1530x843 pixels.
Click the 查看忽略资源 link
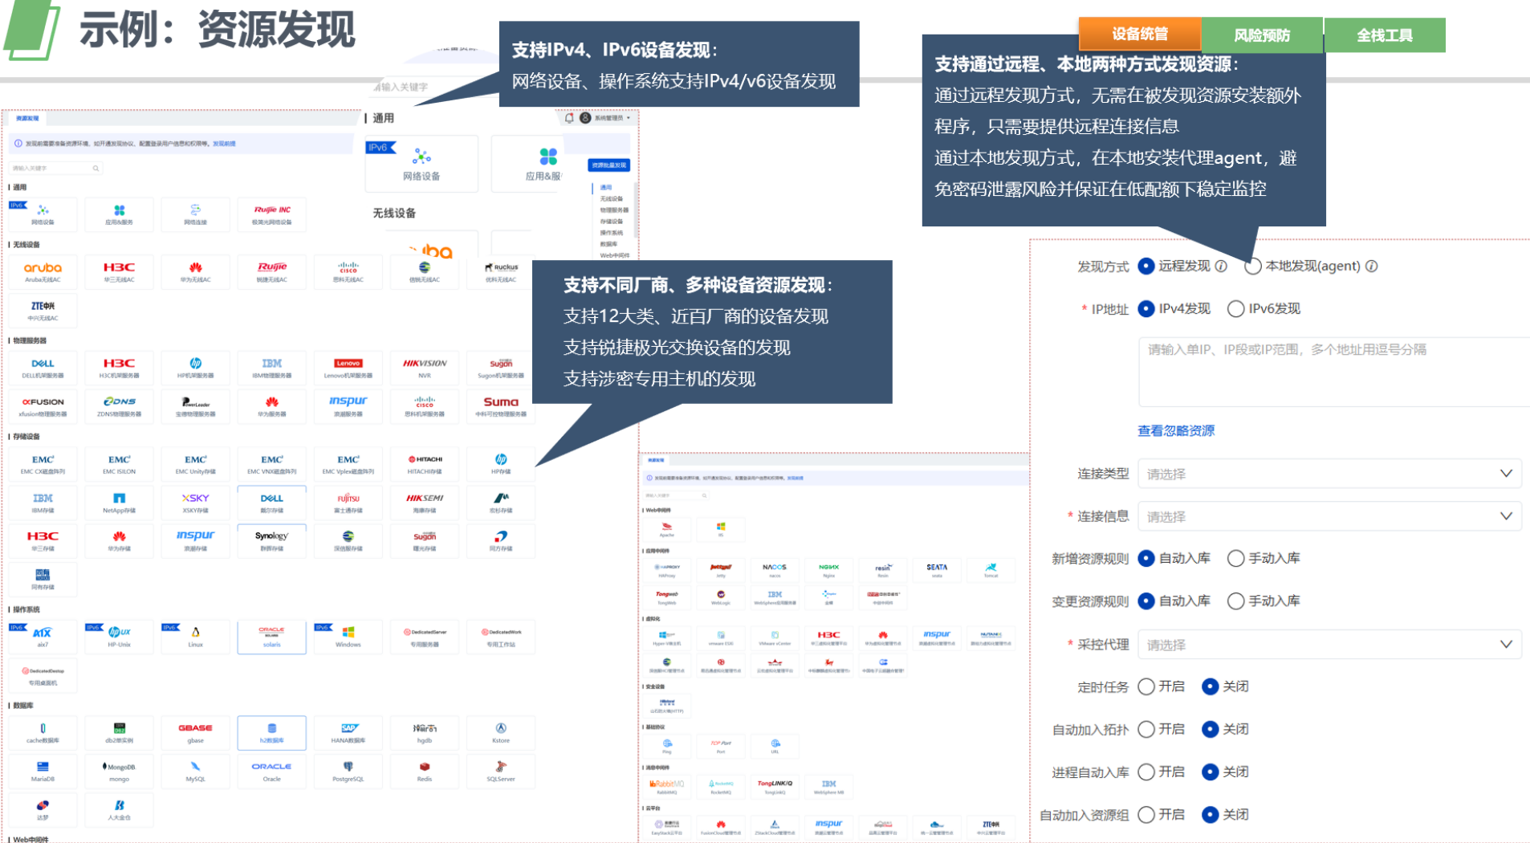click(1176, 431)
